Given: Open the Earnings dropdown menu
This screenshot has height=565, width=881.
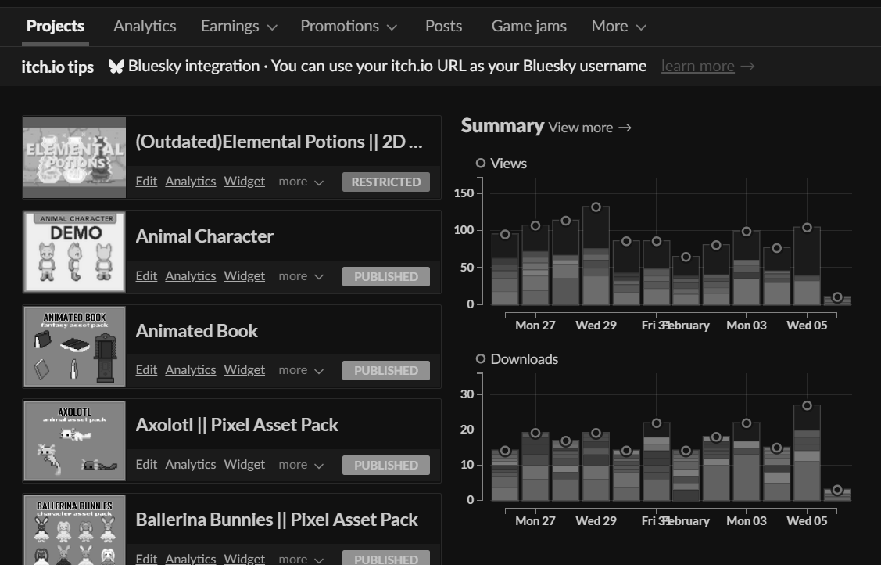Looking at the screenshot, I should click(x=238, y=27).
